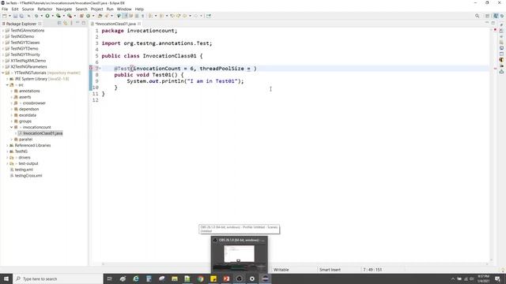This screenshot has height=284, width=506.
Task: Select the TestNGYTDemo project
Action: [x=25, y=49]
